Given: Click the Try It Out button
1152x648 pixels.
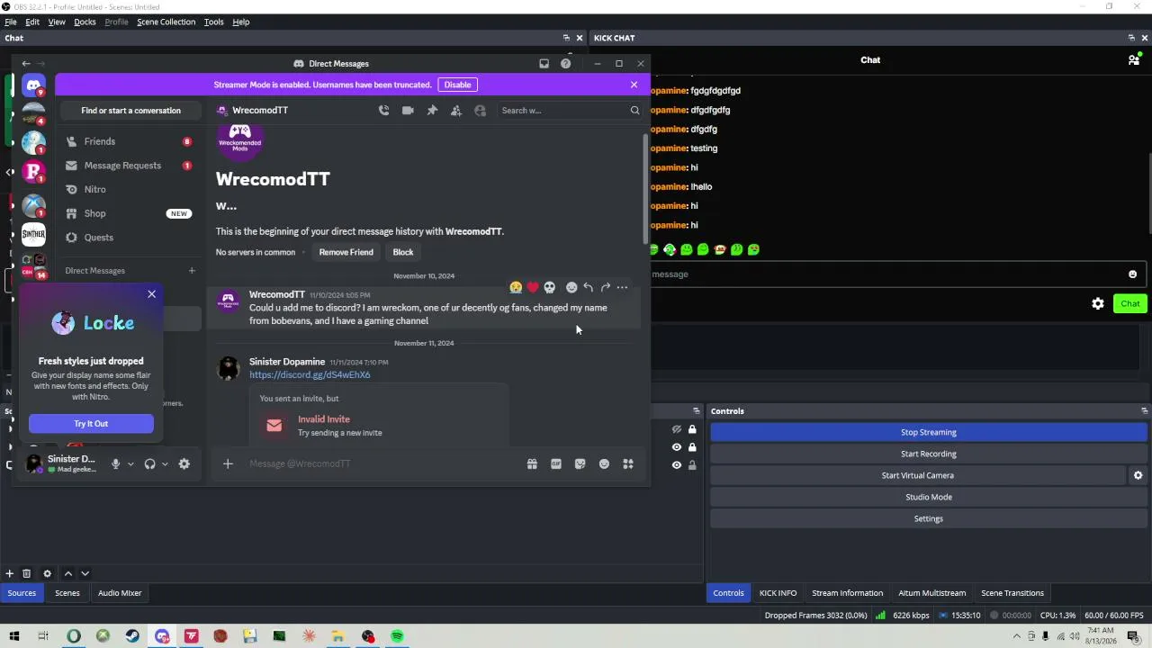Looking at the screenshot, I should tap(91, 423).
